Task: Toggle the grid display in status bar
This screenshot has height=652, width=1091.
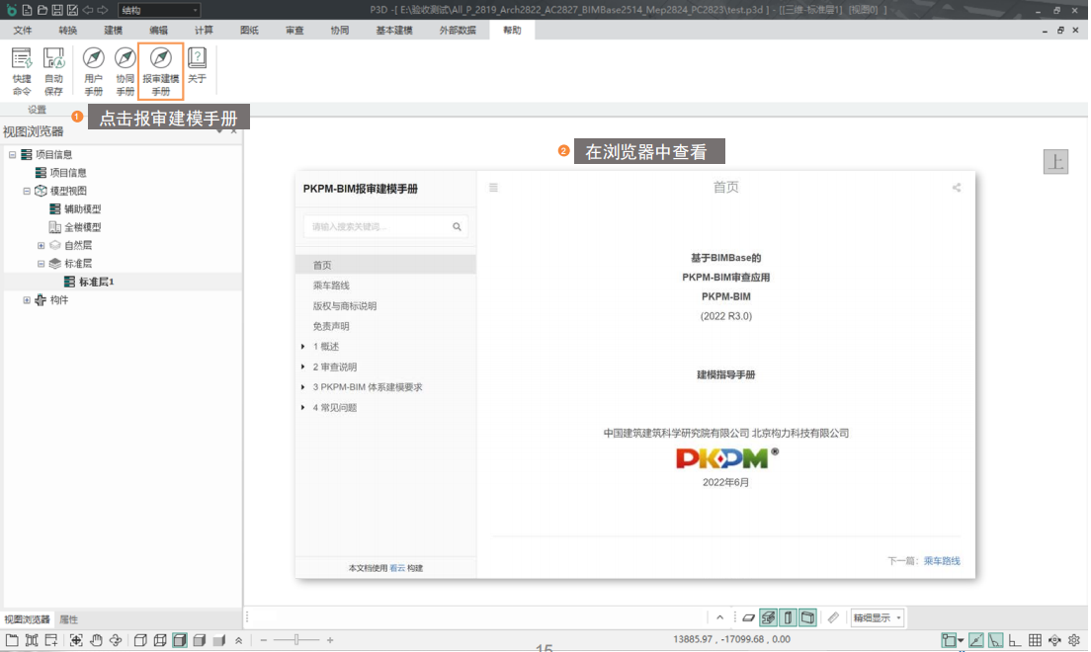Action: point(1035,640)
